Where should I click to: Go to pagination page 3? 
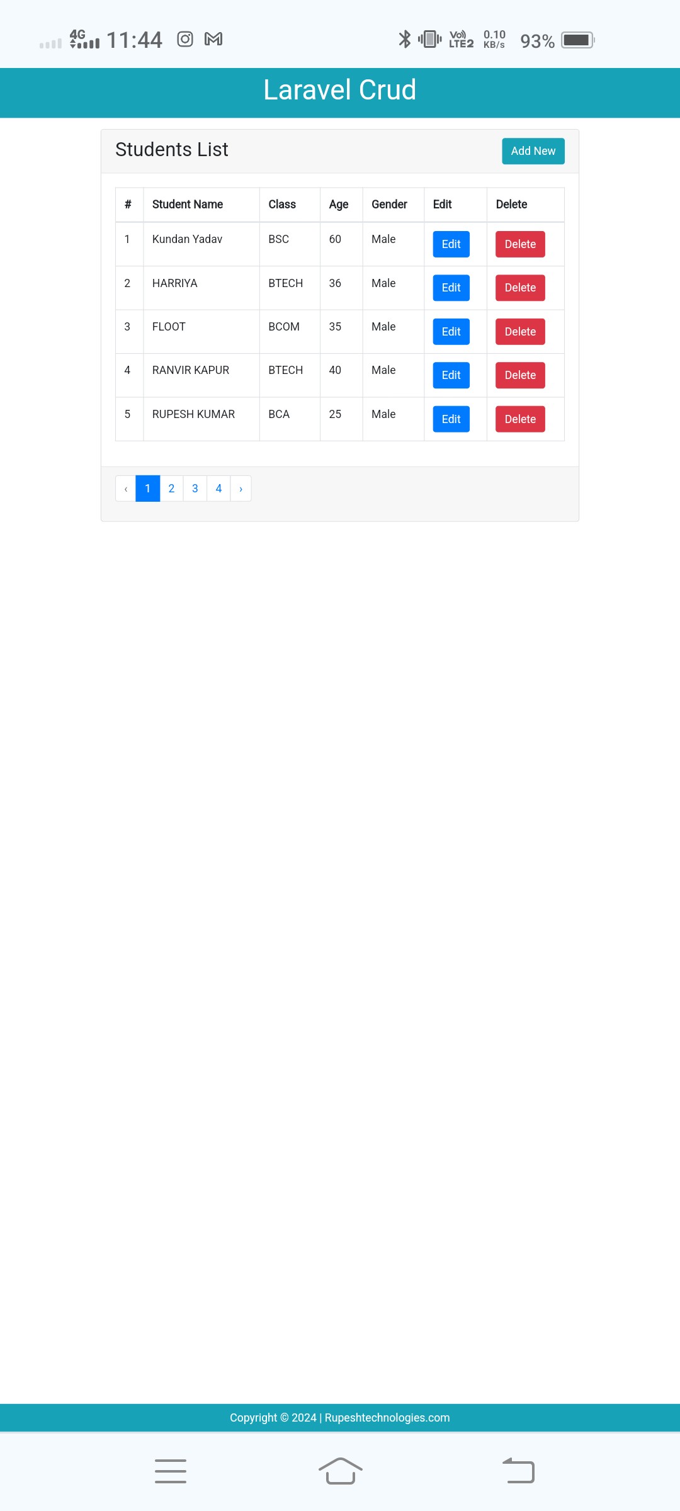(195, 489)
